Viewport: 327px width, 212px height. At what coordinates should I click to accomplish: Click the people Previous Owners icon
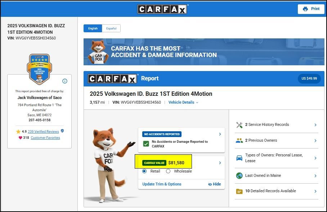[x=239, y=141]
